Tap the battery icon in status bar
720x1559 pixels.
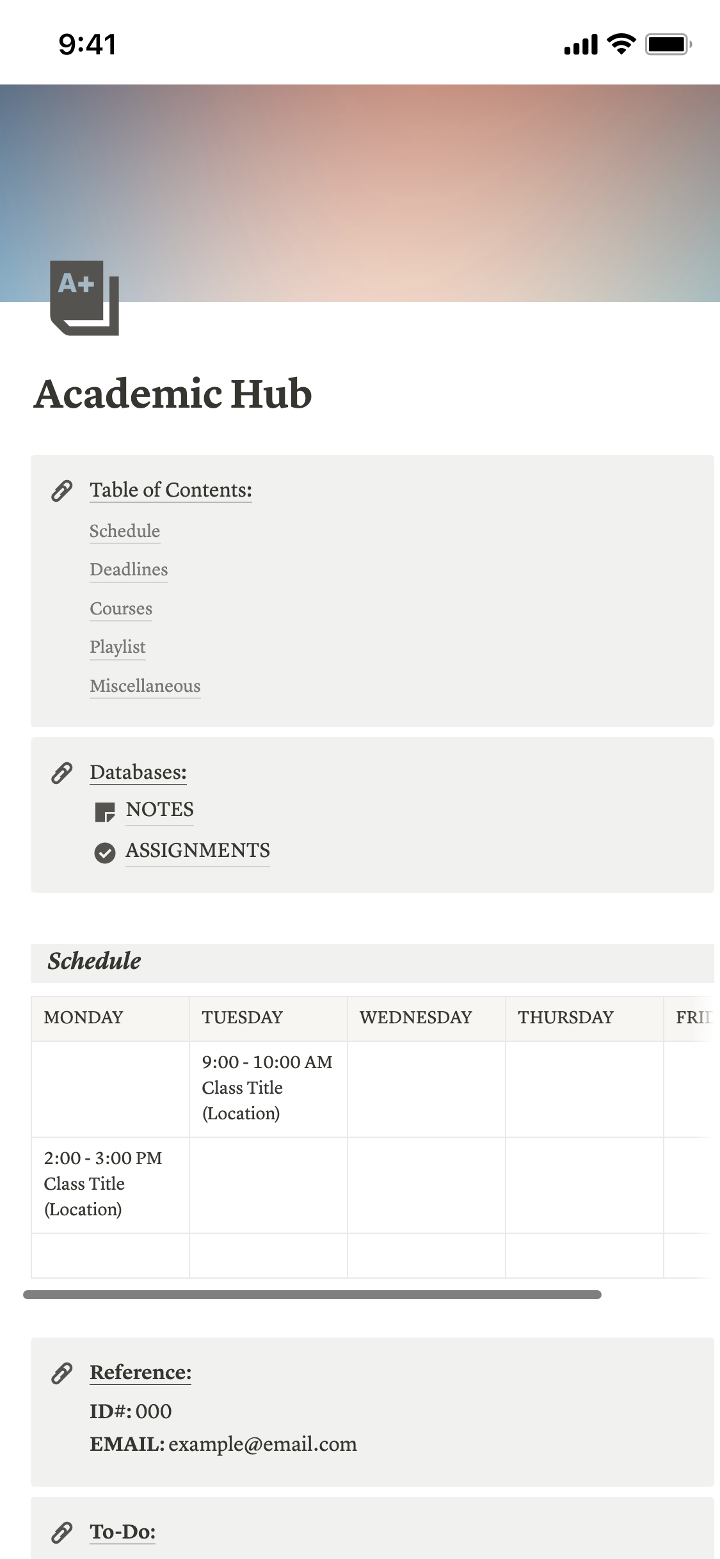coord(668,45)
